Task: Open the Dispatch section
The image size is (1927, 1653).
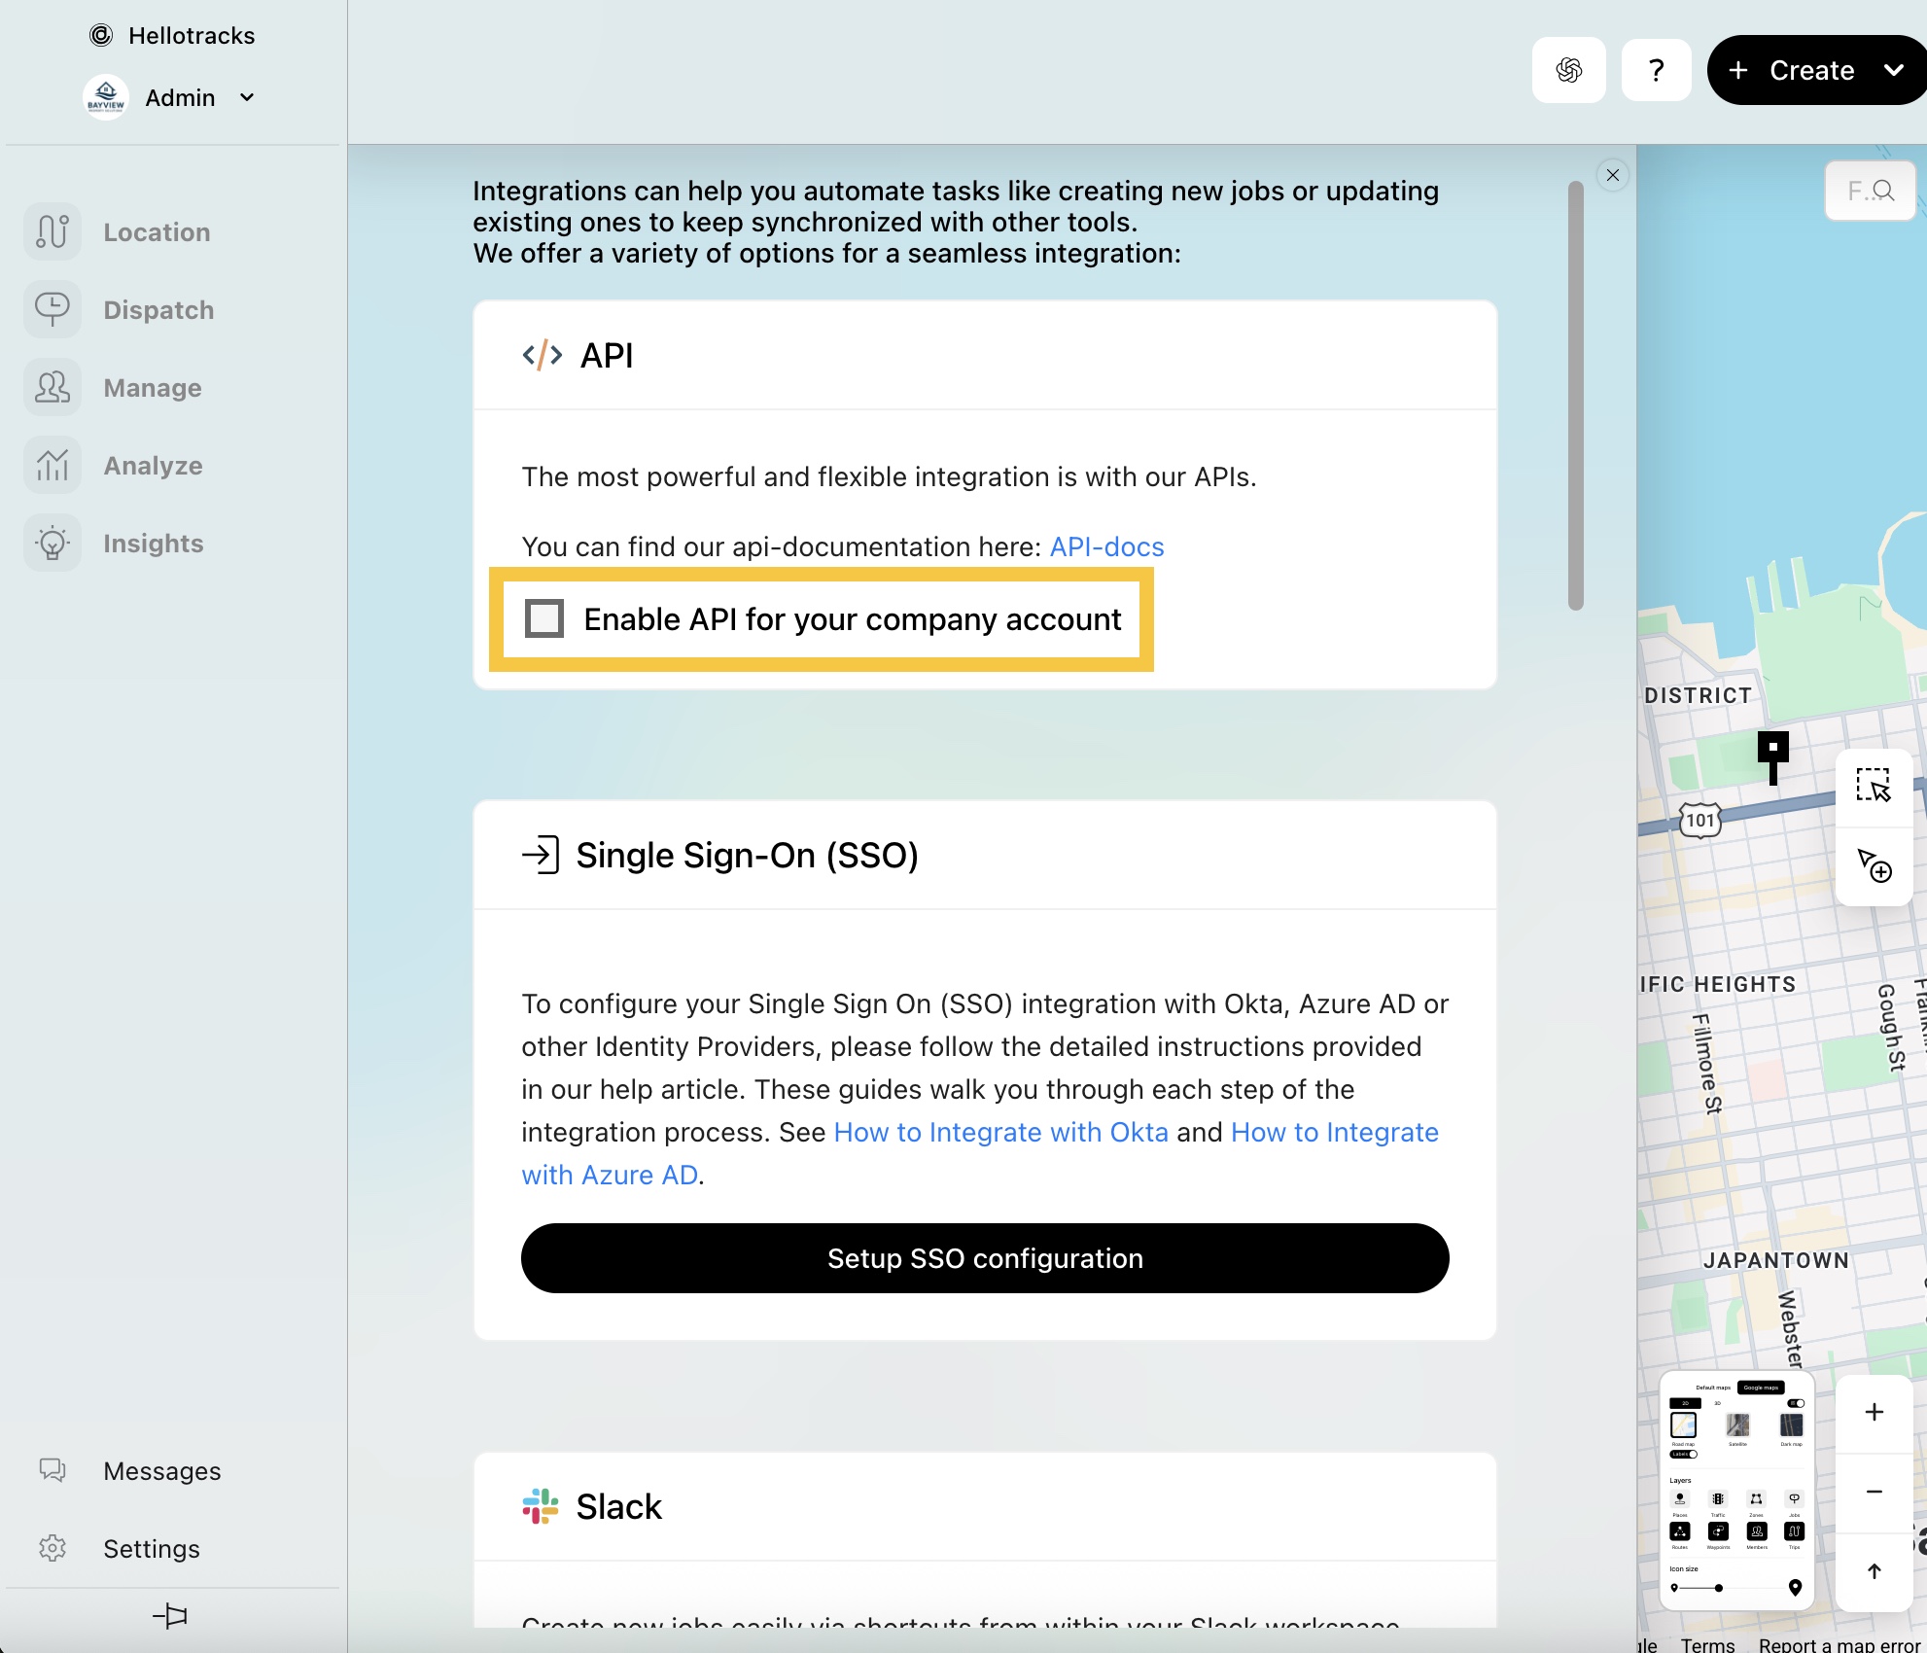Action: point(158,310)
